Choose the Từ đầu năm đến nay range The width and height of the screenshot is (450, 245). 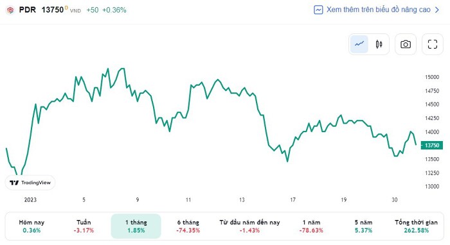pyautogui.click(x=249, y=226)
